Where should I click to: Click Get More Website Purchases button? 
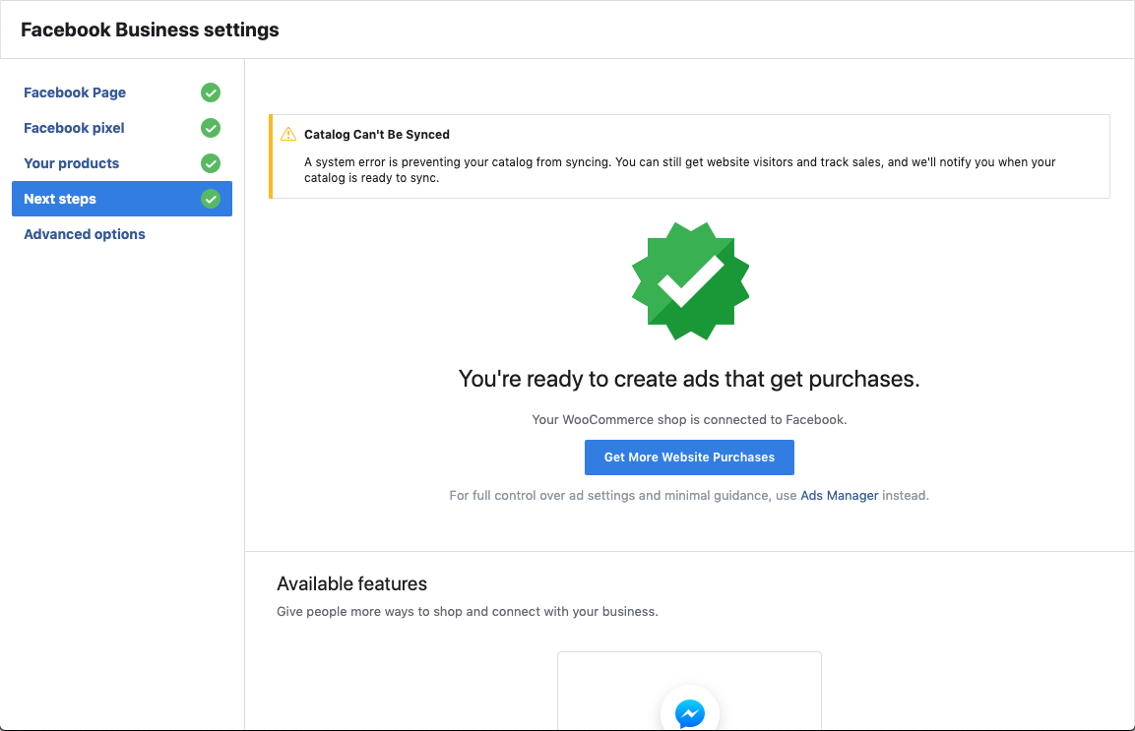[x=689, y=457]
